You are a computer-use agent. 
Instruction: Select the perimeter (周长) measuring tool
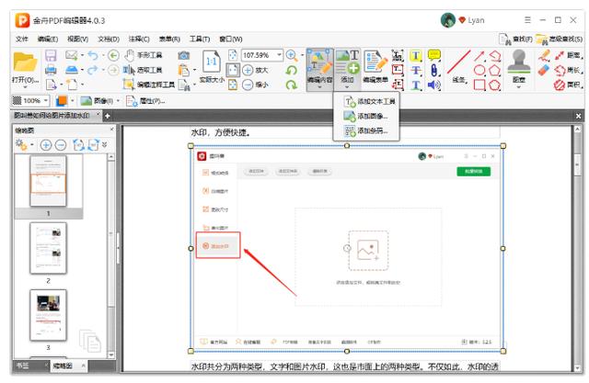568,70
